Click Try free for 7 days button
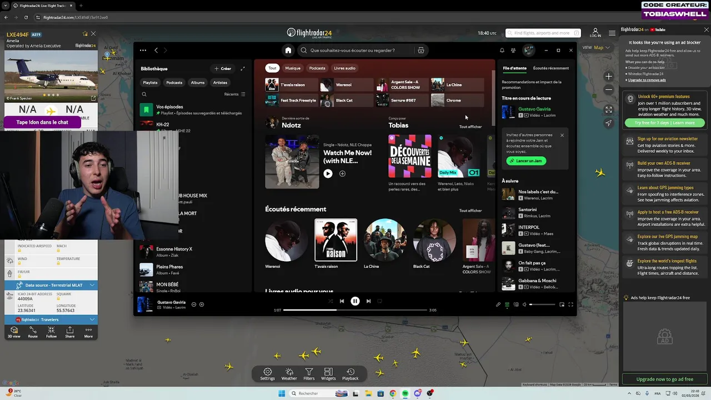 coord(665,123)
